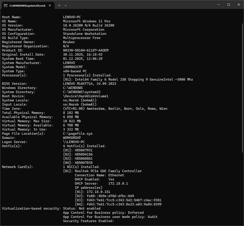Click App Control policy: Enforced line
Viewport: 244px width, 226px height.
tap(103, 213)
